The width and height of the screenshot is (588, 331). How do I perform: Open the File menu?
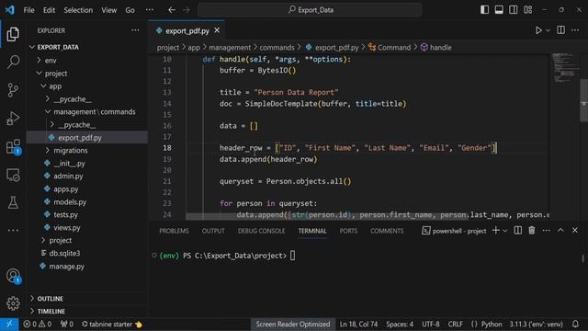(x=28, y=10)
